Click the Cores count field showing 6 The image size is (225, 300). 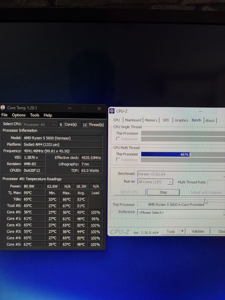point(61,125)
